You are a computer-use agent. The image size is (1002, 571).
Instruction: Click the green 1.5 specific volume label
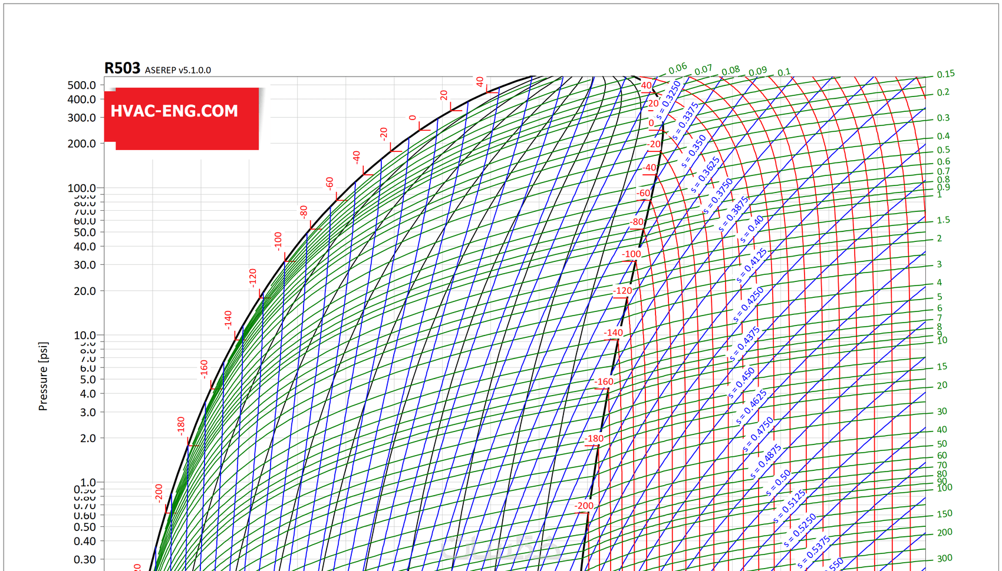pyautogui.click(x=943, y=220)
